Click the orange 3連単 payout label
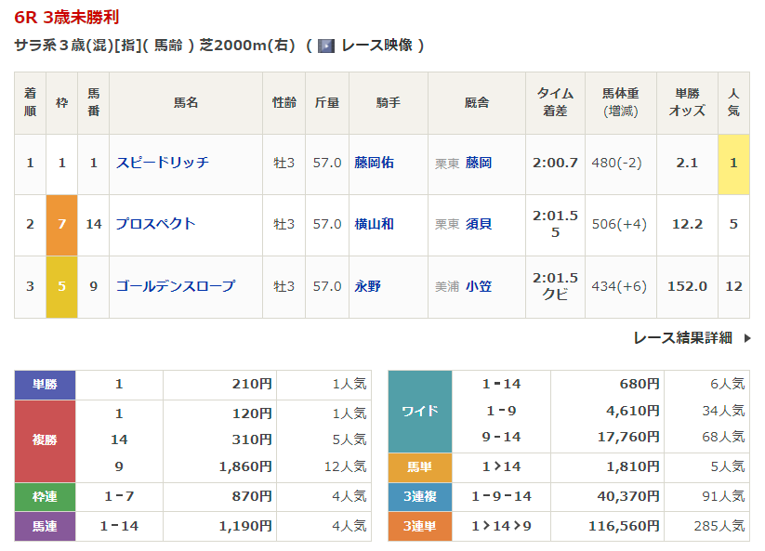This screenshot has width=765, height=551. 419,526
